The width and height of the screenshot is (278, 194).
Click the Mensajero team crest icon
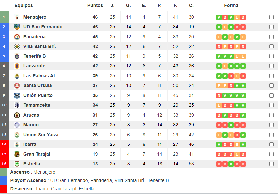point(17,17)
